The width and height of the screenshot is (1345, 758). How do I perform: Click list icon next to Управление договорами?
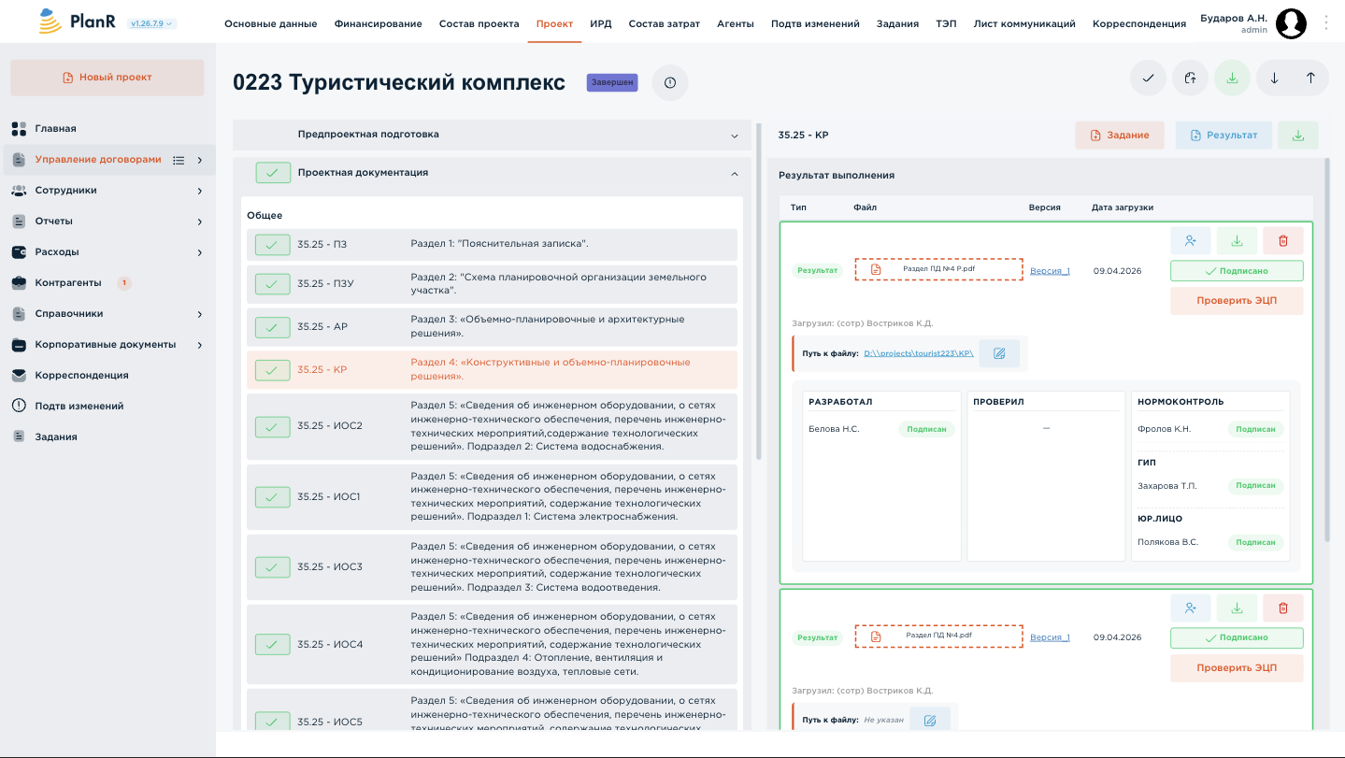click(x=179, y=160)
